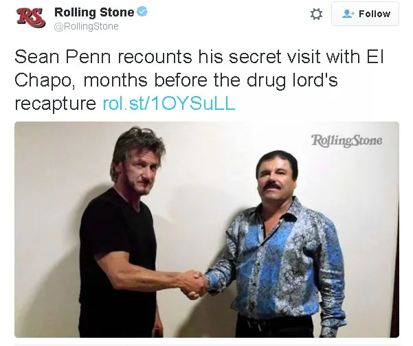This screenshot has height=346, width=413.
Task: Click the word "recapture" in the tweet
Action: pos(55,104)
